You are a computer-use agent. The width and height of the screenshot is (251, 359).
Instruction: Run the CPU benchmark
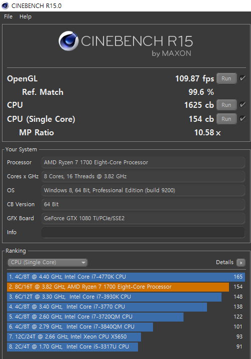click(x=226, y=105)
